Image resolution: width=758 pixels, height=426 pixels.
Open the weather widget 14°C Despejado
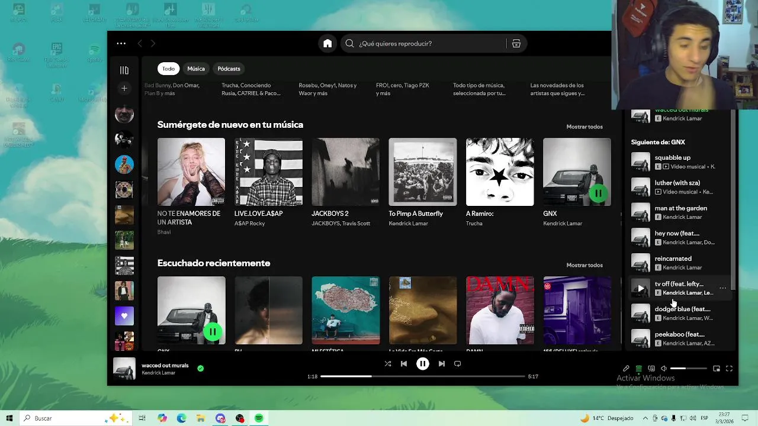607,418
